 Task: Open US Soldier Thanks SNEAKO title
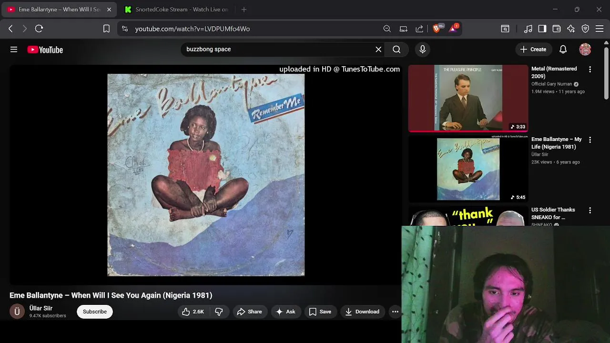click(553, 213)
